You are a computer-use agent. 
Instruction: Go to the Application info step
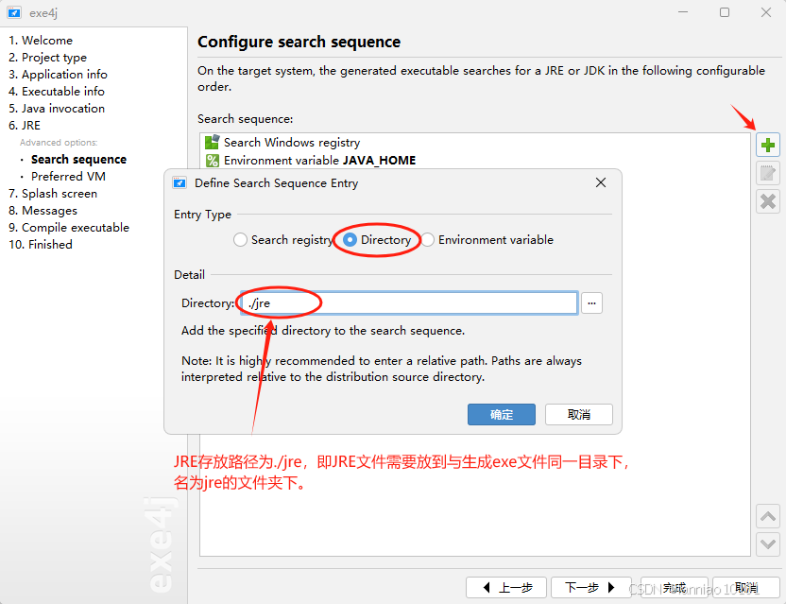click(59, 75)
